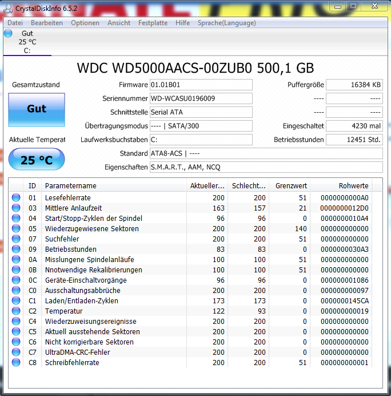This screenshot has width=391, height=396.
Task: Click the Laufwerksbuchstaben field showing C:
Action: click(201, 140)
